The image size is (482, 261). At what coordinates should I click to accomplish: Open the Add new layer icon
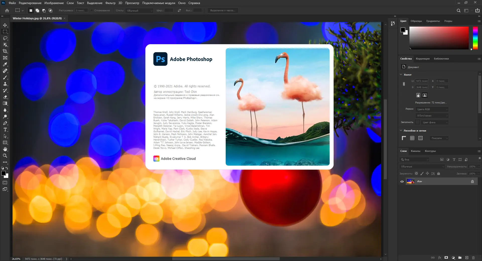467,258
